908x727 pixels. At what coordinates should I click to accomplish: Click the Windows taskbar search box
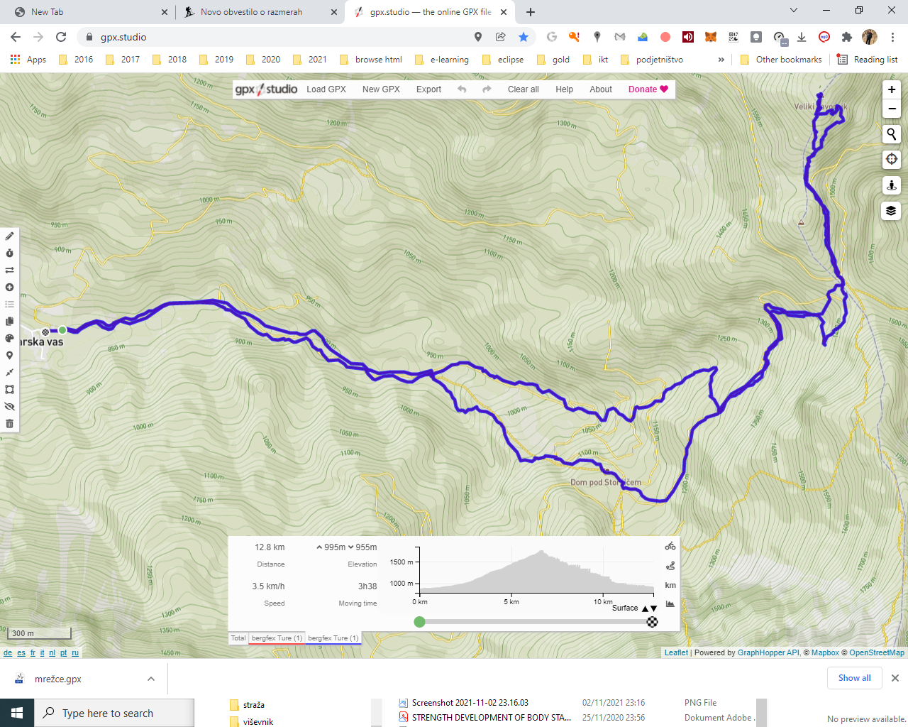pyautogui.click(x=113, y=713)
